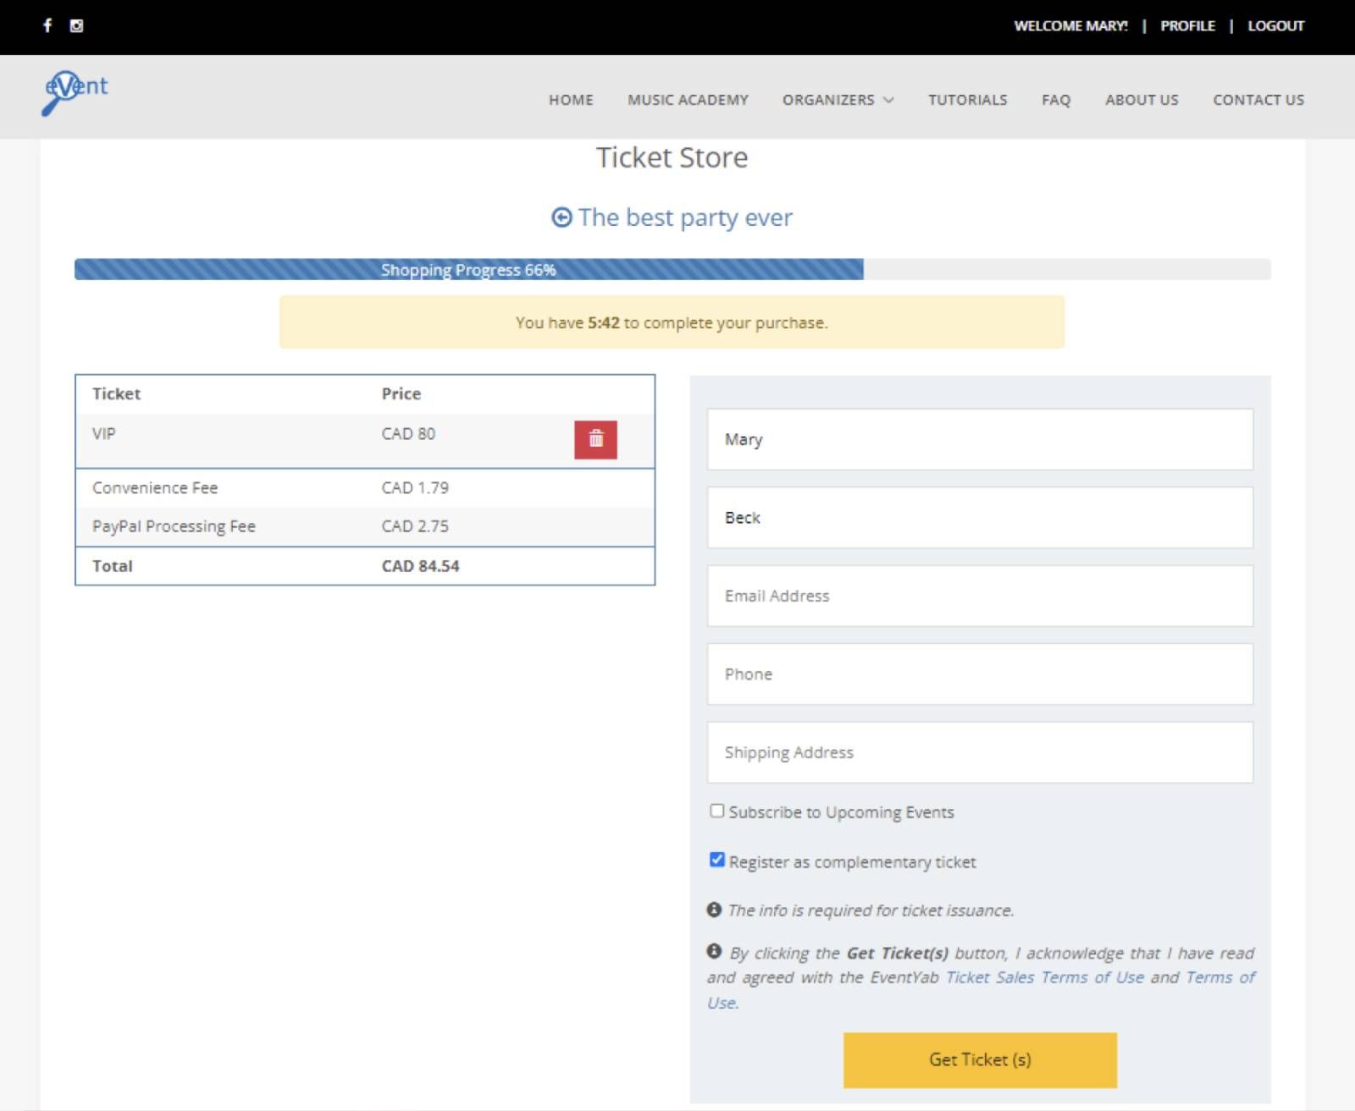
Task: Click the back arrow beside event title
Action: pyautogui.click(x=561, y=217)
